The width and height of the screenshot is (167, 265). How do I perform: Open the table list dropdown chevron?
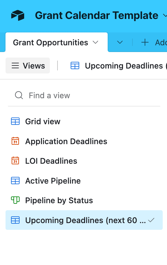(x=120, y=42)
